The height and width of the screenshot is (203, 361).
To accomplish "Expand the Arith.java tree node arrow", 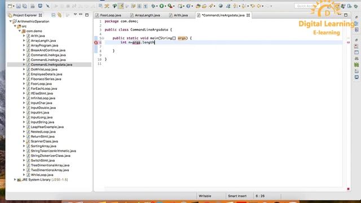I will click(24, 36).
